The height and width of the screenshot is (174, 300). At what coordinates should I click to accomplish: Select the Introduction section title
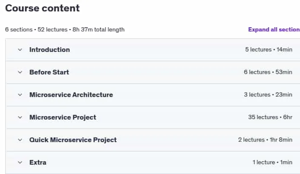coord(49,50)
